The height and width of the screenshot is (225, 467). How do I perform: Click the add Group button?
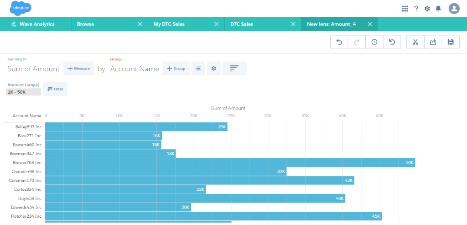coord(176,69)
